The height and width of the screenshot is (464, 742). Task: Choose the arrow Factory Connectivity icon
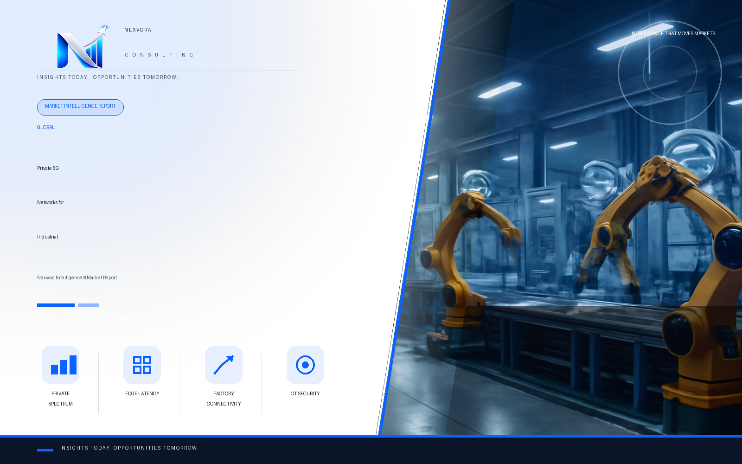pyautogui.click(x=224, y=365)
